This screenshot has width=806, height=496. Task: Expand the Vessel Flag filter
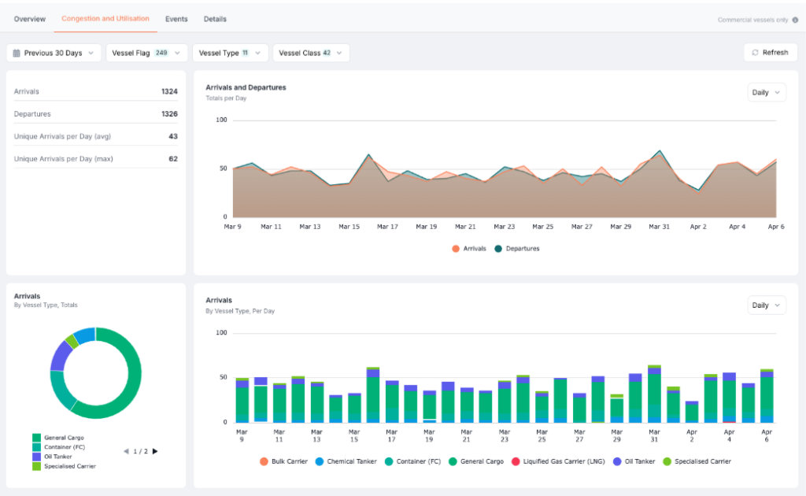[146, 53]
